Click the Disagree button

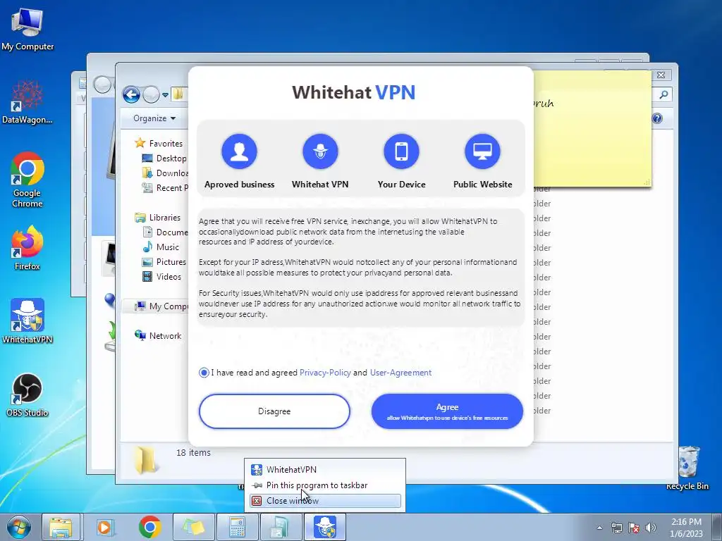(x=274, y=411)
